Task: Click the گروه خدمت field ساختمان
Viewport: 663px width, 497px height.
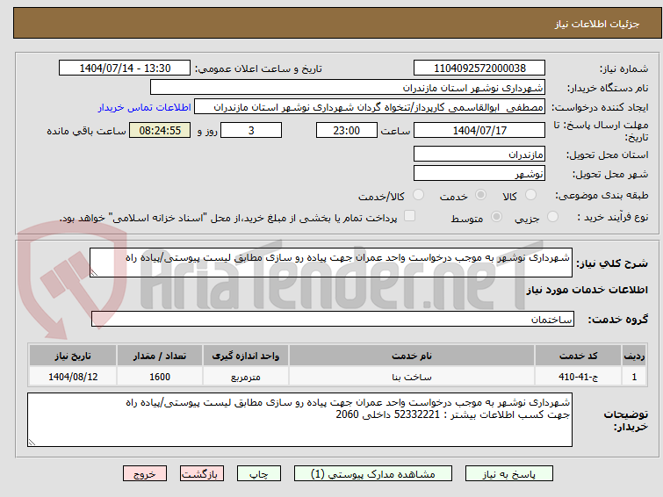Action: point(332,319)
